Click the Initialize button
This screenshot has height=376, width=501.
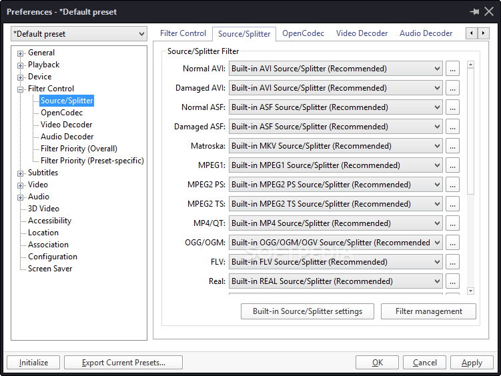pos(33,363)
